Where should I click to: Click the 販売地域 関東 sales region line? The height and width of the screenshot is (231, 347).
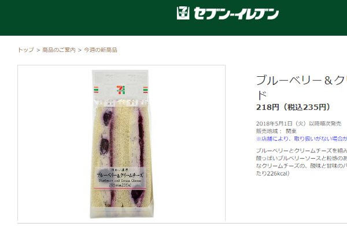coord(276,131)
